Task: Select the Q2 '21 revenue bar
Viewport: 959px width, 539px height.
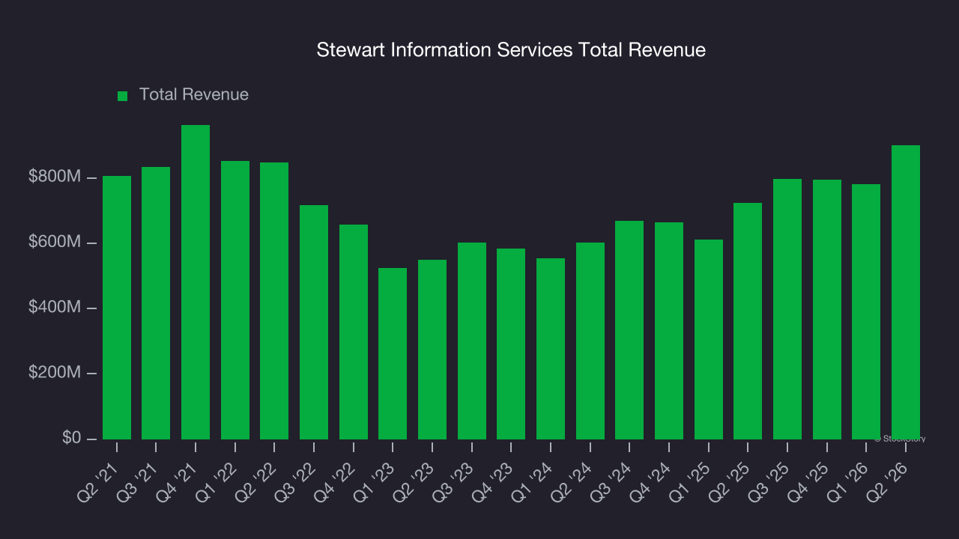Action: 117,308
